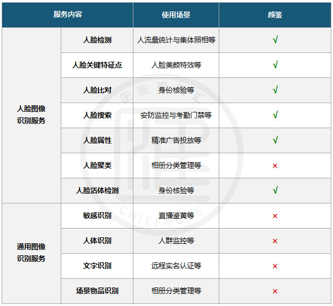The image size is (333, 306).
Task: Select the 通用图像识别服务 category cell
Action: (x=31, y=253)
